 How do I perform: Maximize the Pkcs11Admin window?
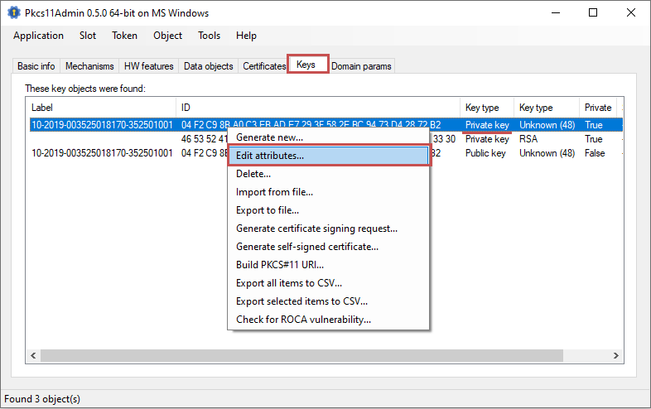593,13
